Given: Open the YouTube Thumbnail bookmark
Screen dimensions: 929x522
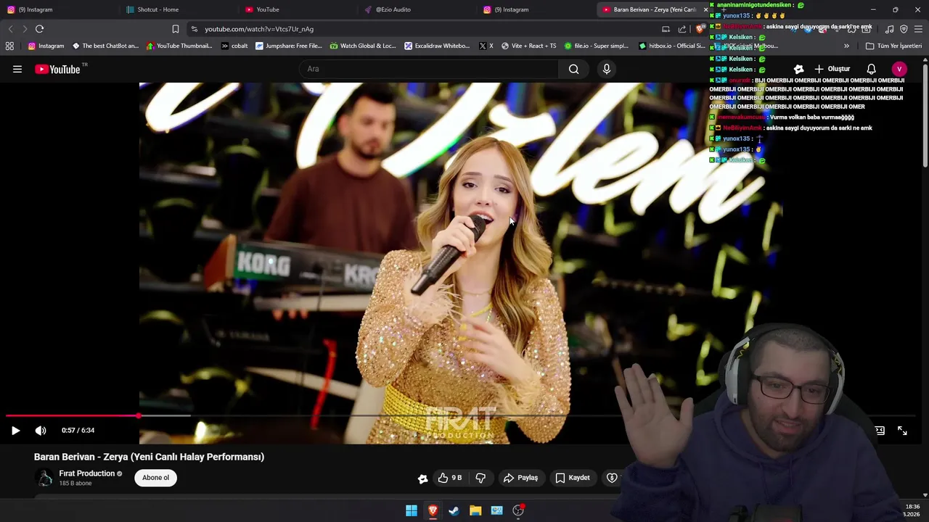Looking at the screenshot, I should pos(179,46).
